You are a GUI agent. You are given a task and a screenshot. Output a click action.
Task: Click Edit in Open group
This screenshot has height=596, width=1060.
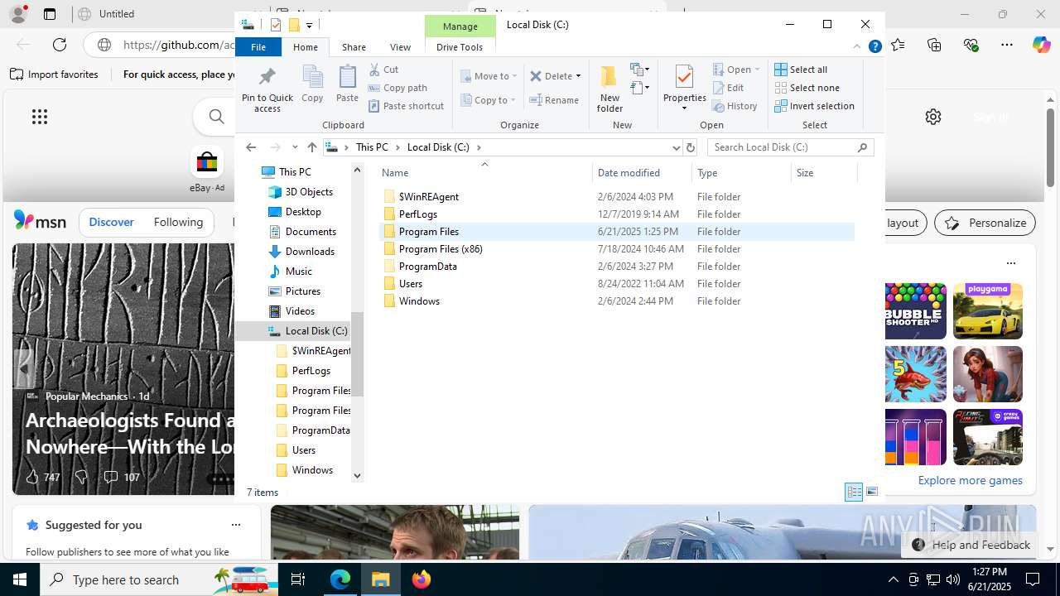(727, 88)
